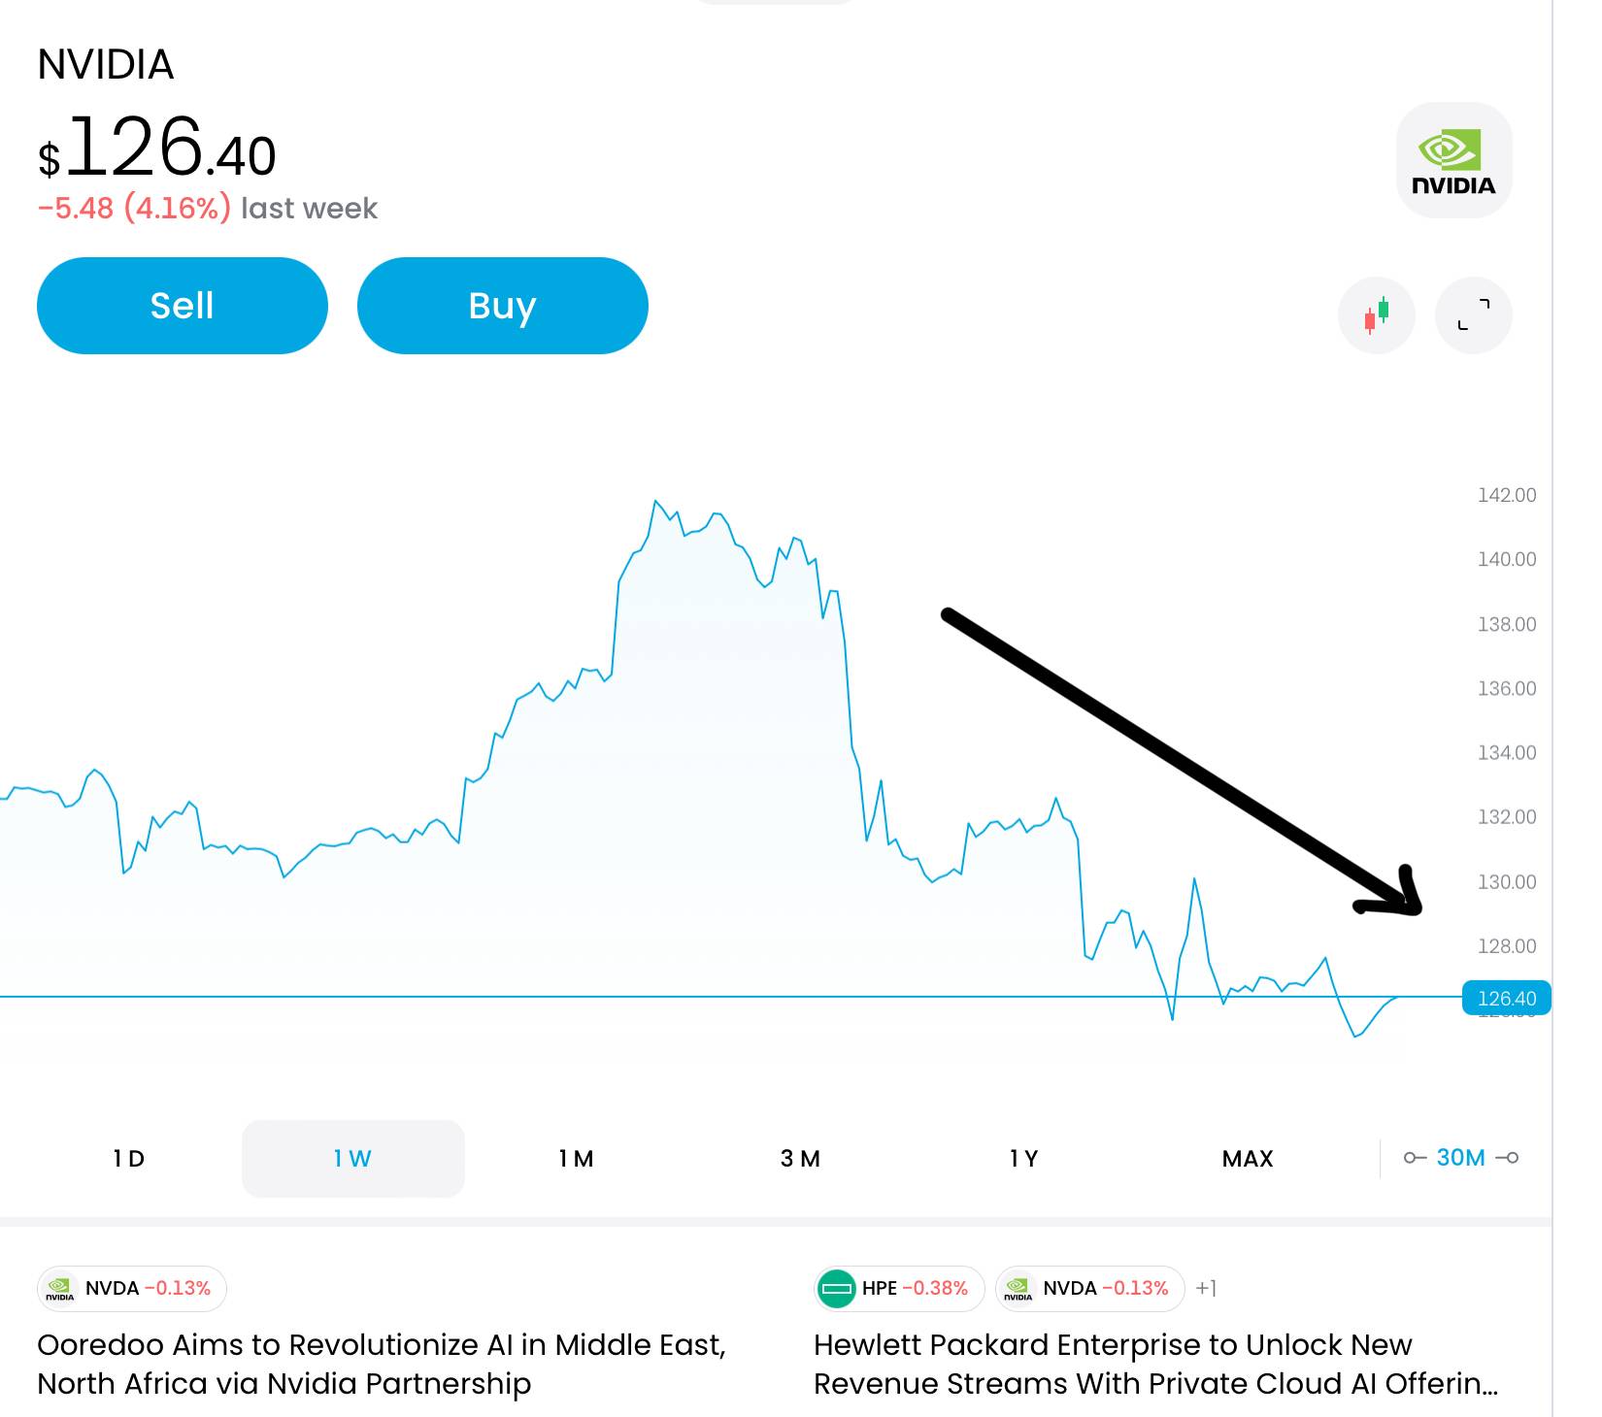Click NVDA logo in first news tag
This screenshot has height=1417, width=1602.
tap(60, 1289)
